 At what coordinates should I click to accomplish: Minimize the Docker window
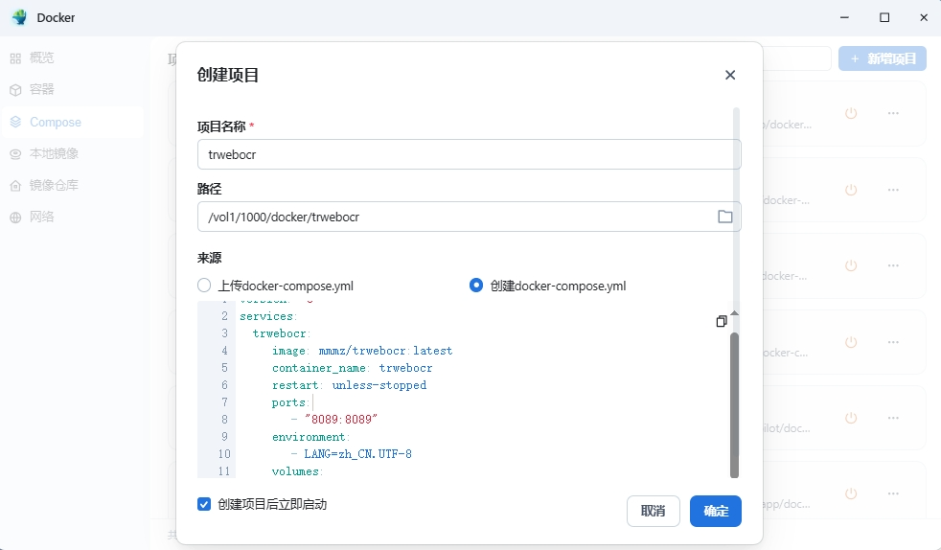click(x=844, y=17)
